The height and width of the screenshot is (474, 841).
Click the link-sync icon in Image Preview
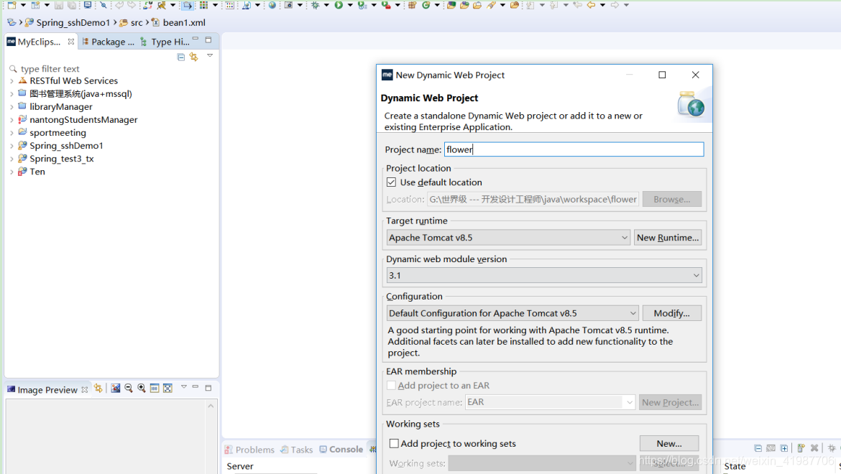coord(98,389)
